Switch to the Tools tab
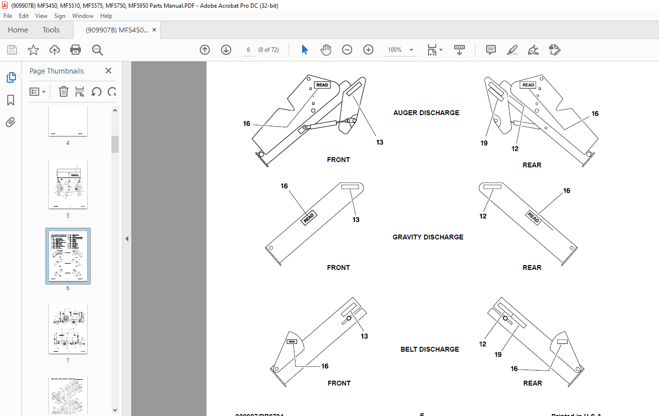The width and height of the screenshot is (659, 416). click(x=51, y=30)
